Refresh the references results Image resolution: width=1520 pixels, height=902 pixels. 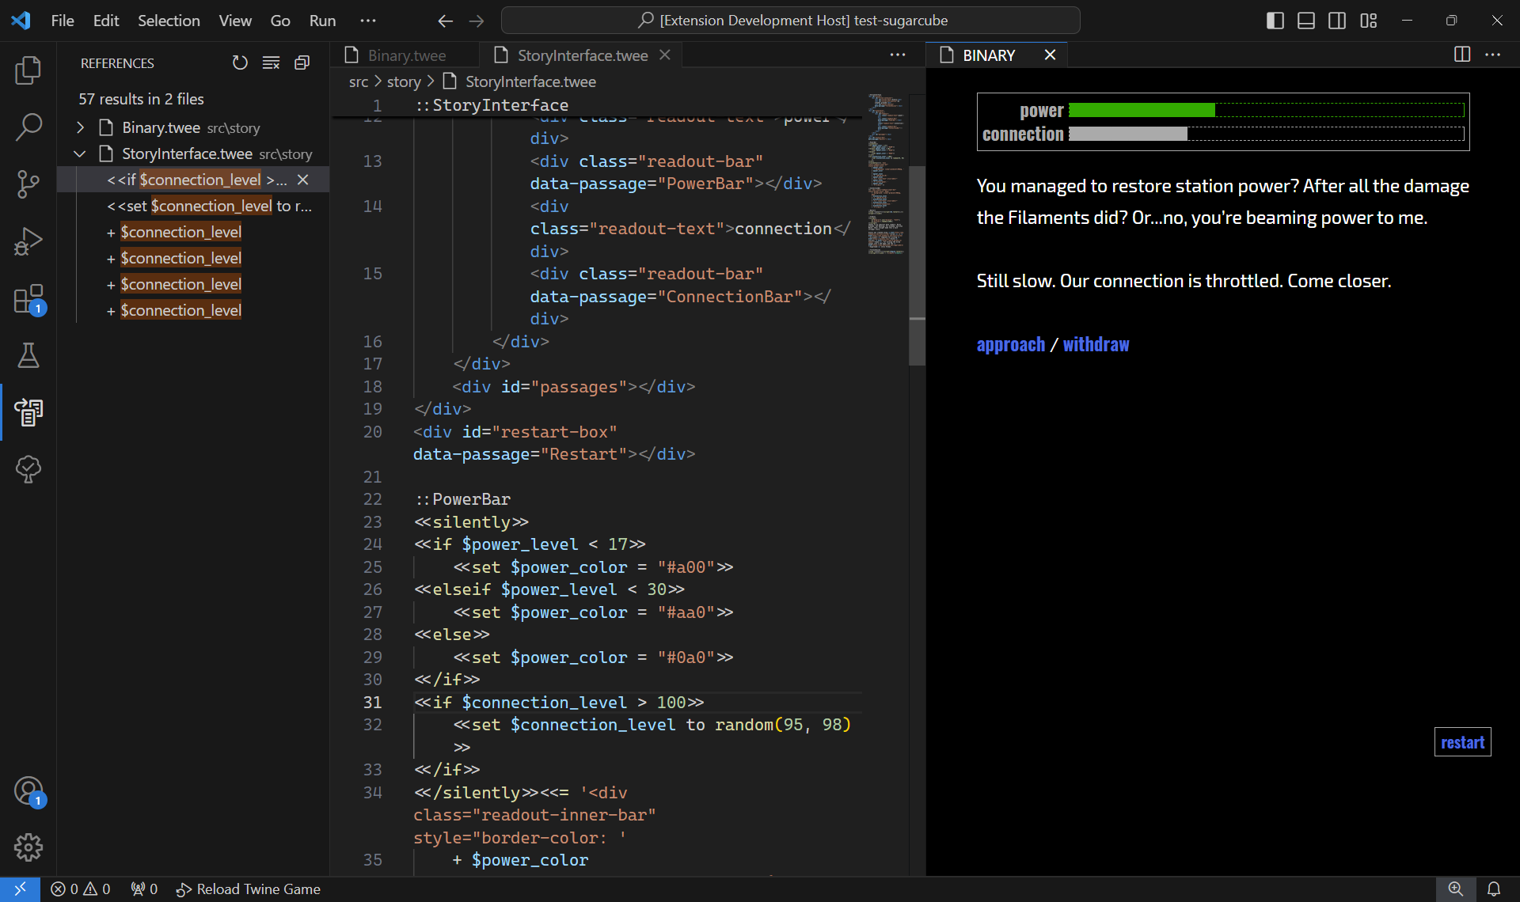pos(240,63)
